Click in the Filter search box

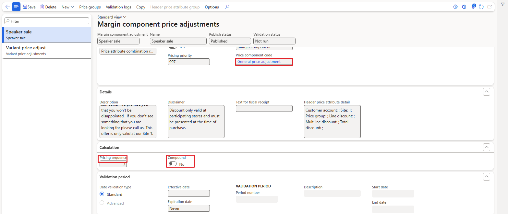point(47,21)
